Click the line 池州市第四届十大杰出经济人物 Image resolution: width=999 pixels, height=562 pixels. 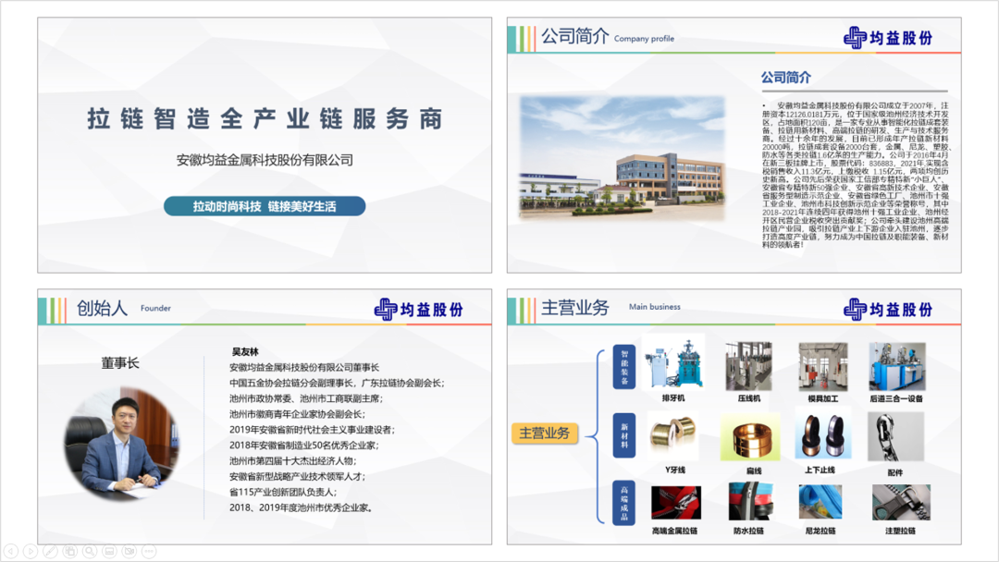click(x=293, y=461)
